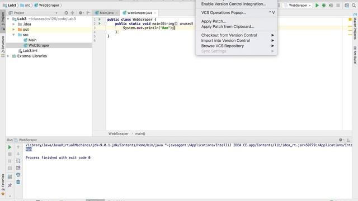
Task: Click run gutter arrow on line 1
Action: tap(100, 20)
